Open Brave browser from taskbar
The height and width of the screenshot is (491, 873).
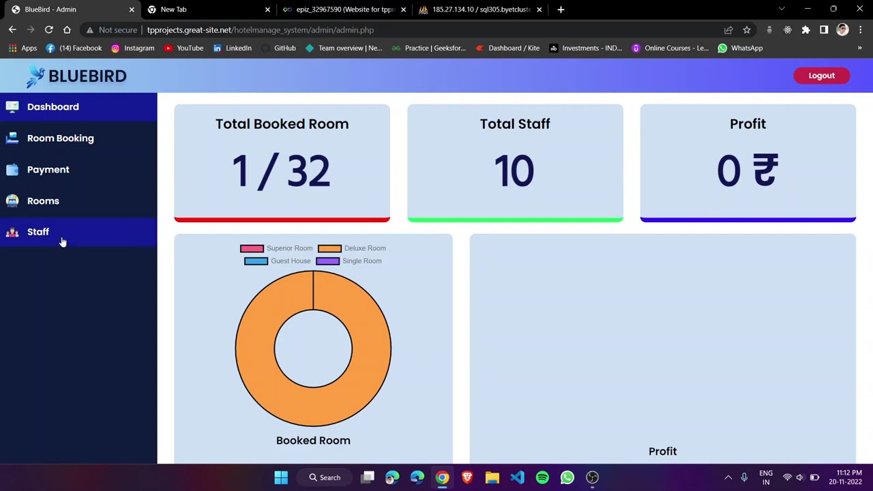[x=467, y=477]
